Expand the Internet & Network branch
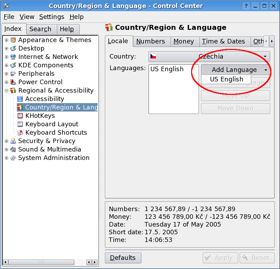 [x=6, y=57]
